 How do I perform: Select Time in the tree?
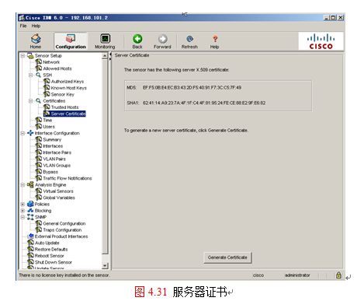click(47, 120)
